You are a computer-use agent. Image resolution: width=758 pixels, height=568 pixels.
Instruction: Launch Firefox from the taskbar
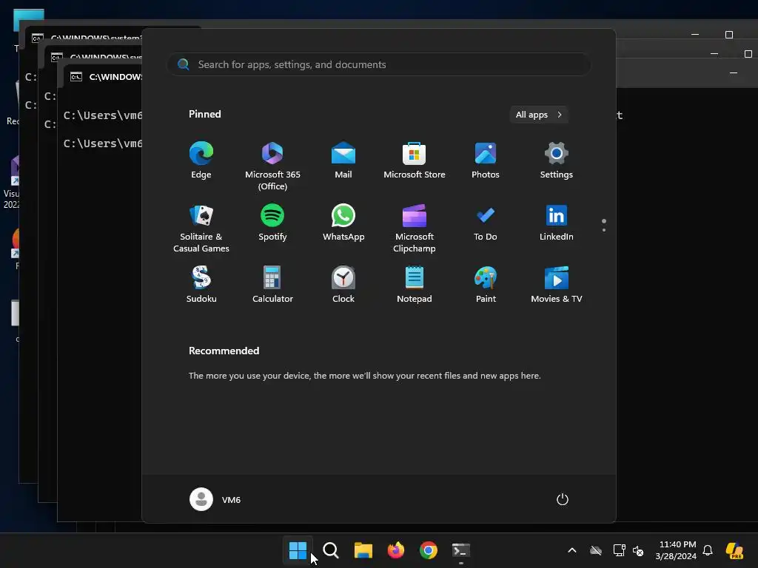(396, 550)
